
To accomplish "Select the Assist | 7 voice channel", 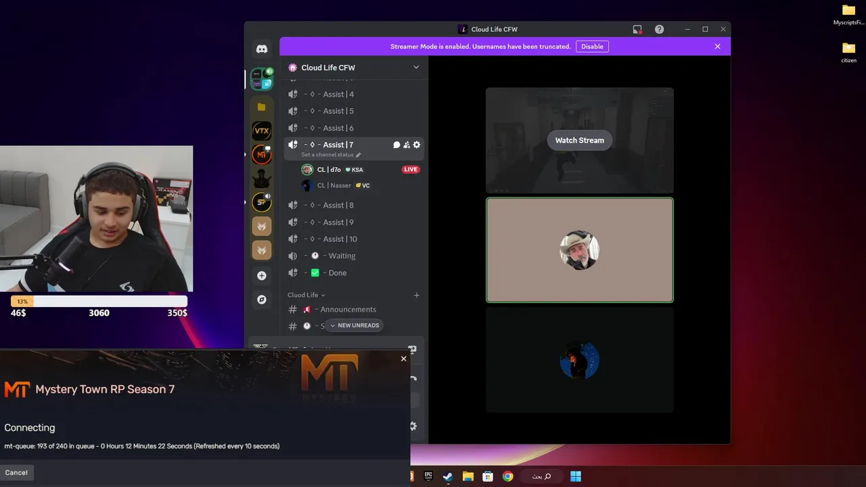I will (338, 145).
